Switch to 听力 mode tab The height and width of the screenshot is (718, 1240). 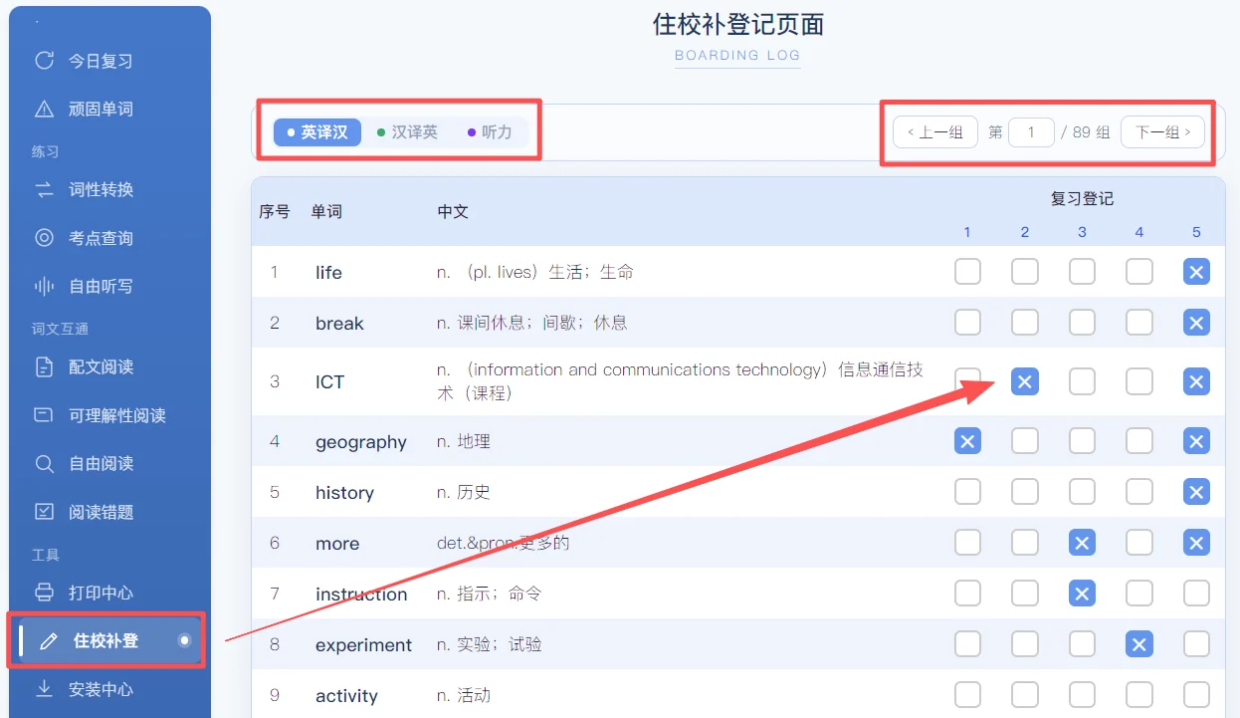point(489,131)
